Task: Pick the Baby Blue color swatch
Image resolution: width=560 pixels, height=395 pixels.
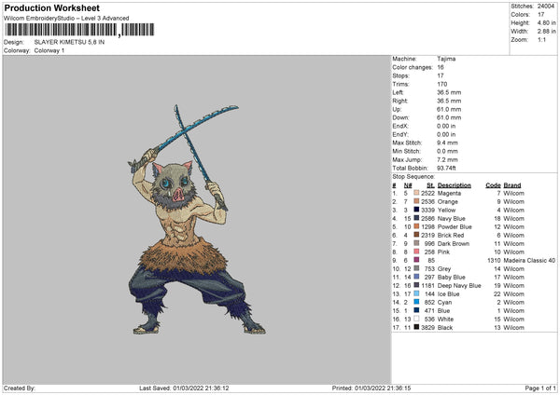Action: pos(416,277)
